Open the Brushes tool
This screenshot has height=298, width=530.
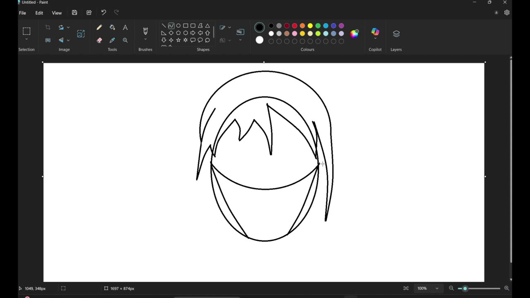[145, 31]
